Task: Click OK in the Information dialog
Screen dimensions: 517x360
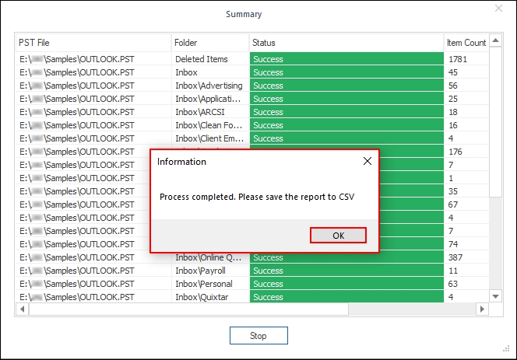Action: point(338,236)
